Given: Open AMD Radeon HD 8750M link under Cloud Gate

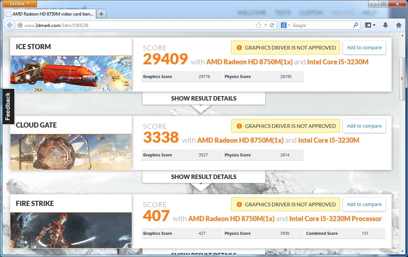Looking at the screenshot, I should 240,141.
